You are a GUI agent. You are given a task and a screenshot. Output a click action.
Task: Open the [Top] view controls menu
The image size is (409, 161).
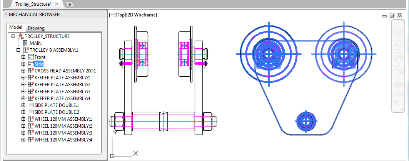point(121,15)
